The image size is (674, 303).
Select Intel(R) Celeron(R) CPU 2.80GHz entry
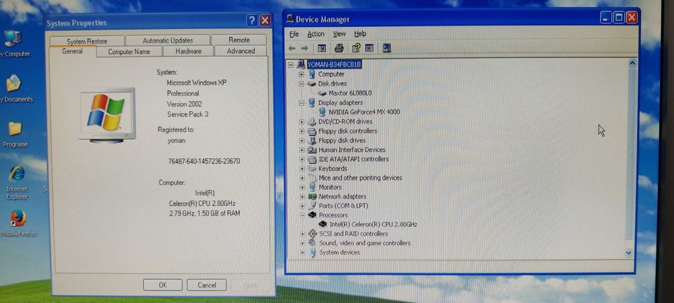373,224
